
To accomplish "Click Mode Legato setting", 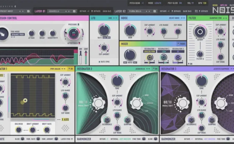I will 155,3.
